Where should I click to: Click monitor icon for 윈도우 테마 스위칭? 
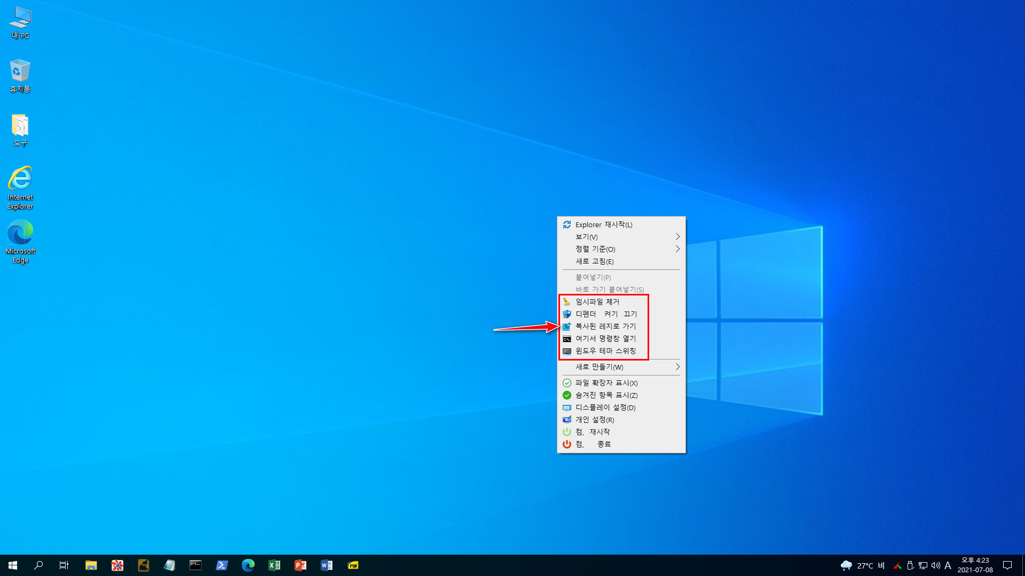(567, 351)
